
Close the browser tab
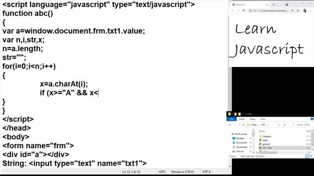pyautogui.click(x=267, y=4)
